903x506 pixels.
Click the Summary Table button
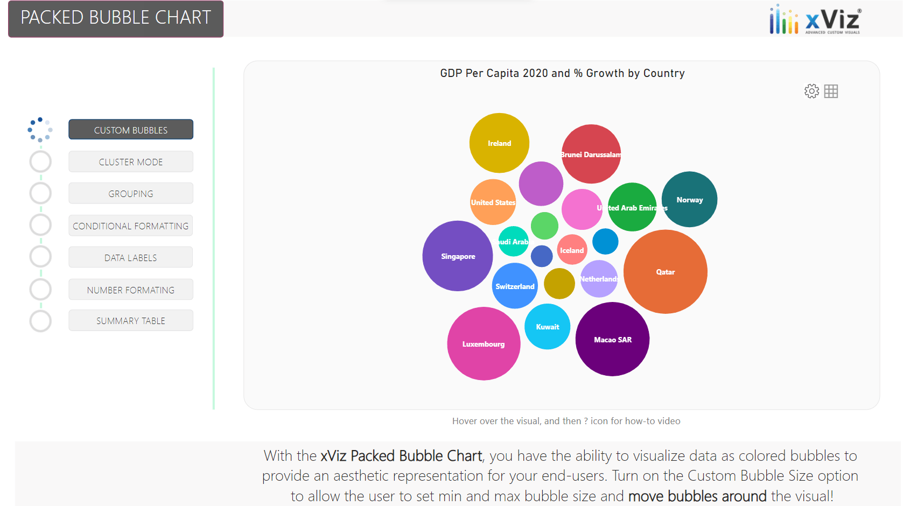pos(130,320)
